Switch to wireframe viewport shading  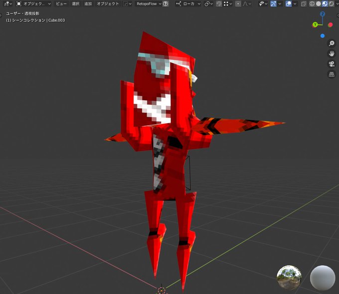312,3
